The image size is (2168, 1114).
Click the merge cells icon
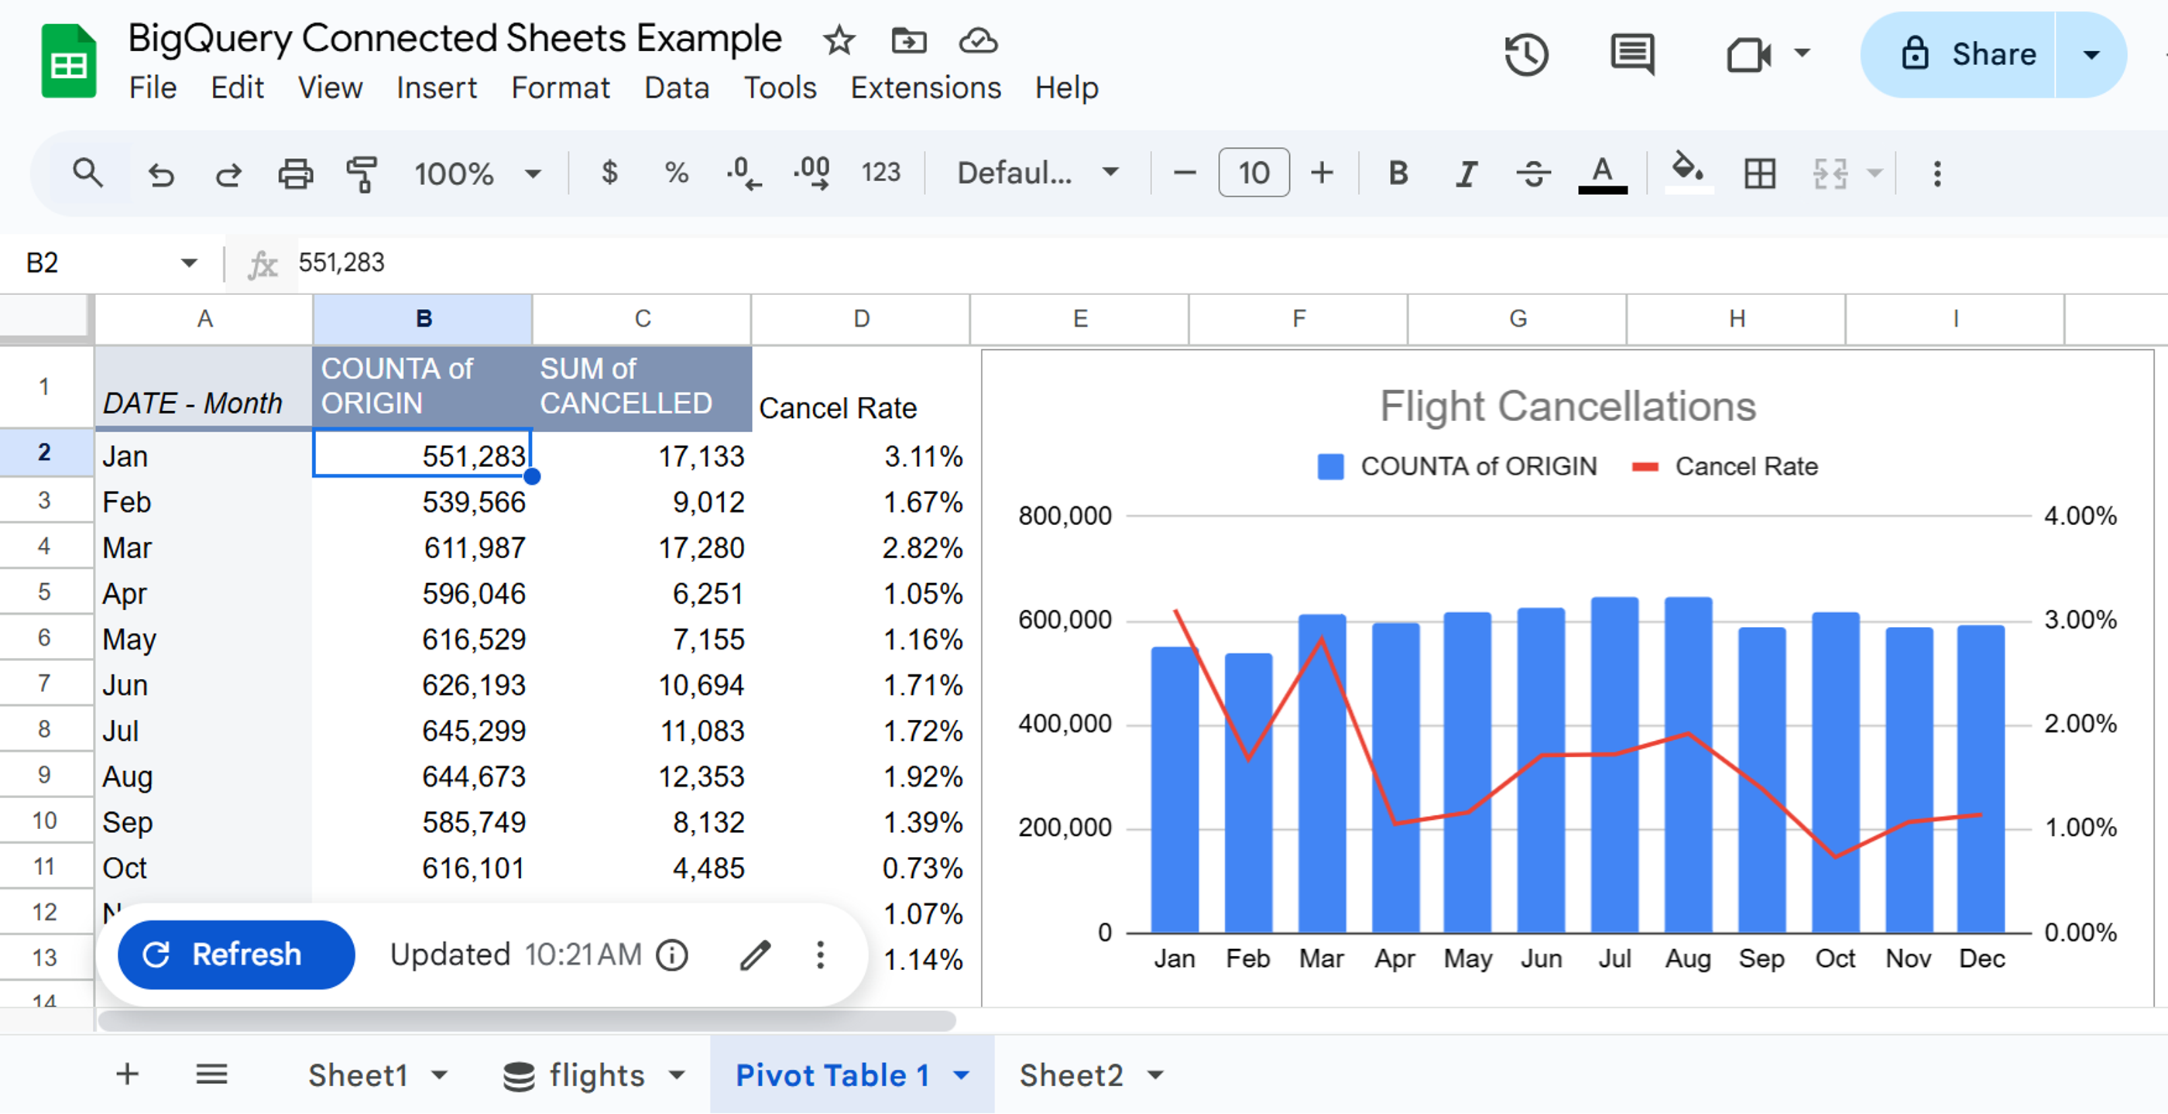tap(1830, 173)
